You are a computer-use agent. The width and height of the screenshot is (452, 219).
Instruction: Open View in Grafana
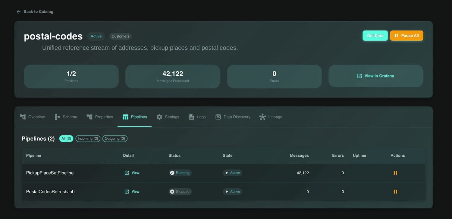[x=376, y=76]
